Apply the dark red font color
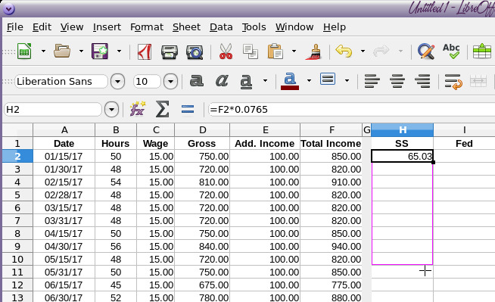The image size is (495, 302). [290, 82]
